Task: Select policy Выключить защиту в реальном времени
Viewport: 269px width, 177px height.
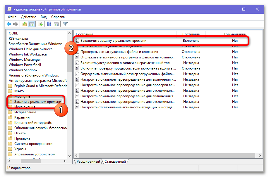Action: (x=113, y=41)
